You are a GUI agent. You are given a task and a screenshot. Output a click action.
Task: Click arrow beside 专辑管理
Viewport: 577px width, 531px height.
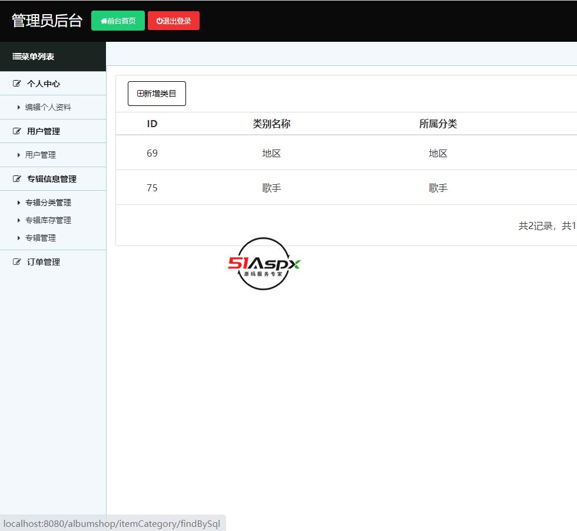click(19, 238)
